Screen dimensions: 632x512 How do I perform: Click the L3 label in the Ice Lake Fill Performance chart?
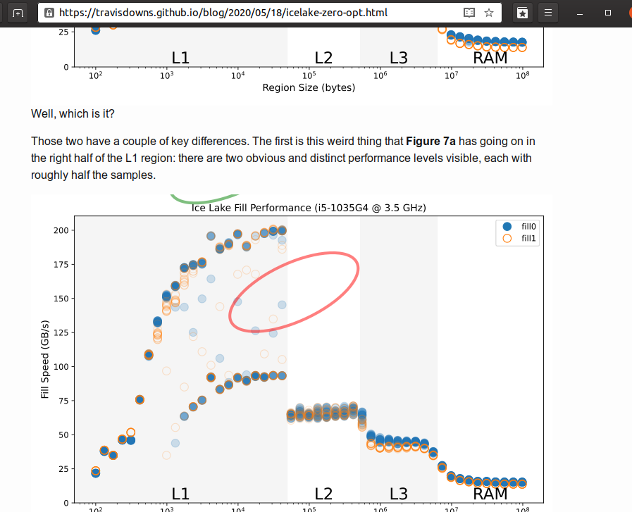pyautogui.click(x=399, y=494)
